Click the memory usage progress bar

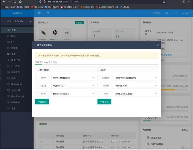(175, 90)
